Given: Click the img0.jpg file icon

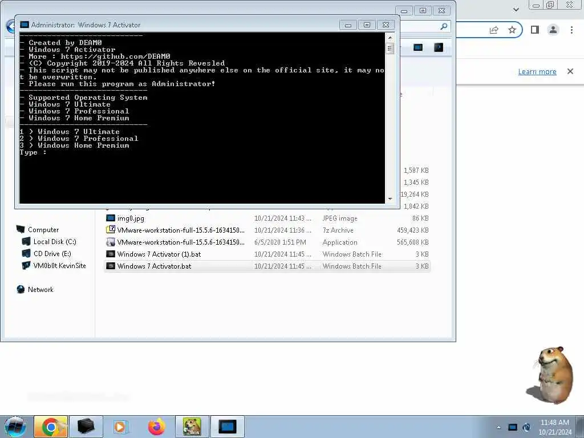Looking at the screenshot, I should [x=111, y=218].
